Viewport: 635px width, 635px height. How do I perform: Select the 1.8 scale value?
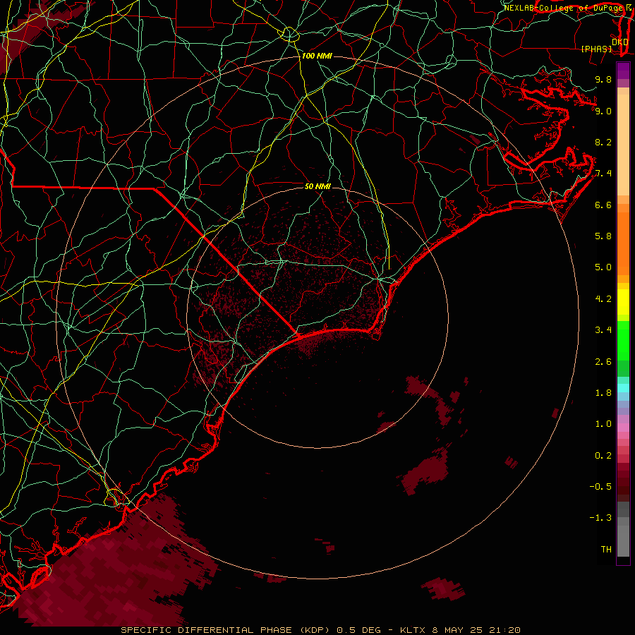pyautogui.click(x=603, y=393)
